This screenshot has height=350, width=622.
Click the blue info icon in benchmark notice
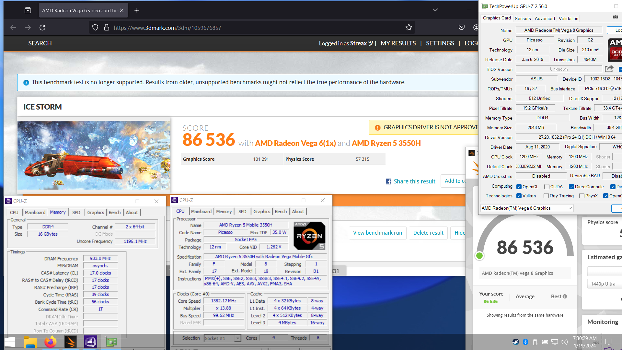coord(26,83)
